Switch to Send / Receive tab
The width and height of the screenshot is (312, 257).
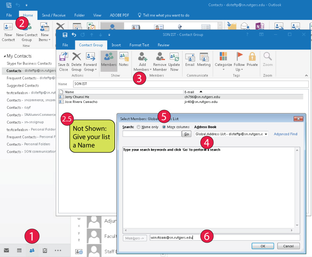point(54,15)
